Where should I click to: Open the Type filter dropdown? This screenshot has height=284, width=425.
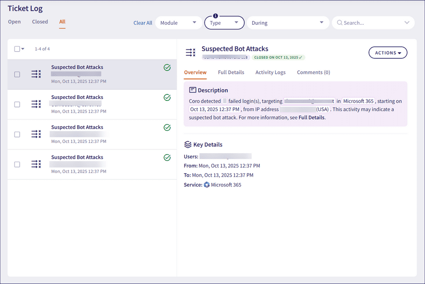[224, 23]
